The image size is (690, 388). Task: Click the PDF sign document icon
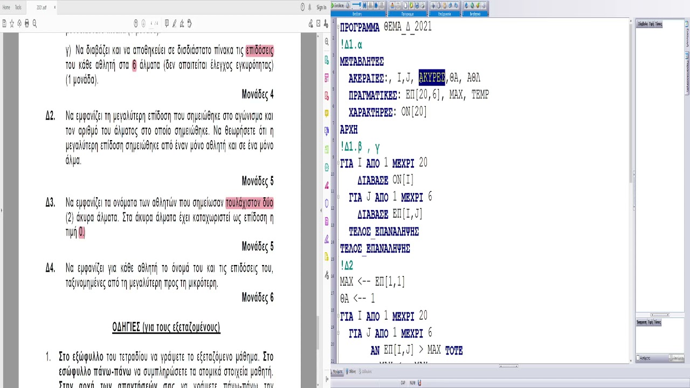[x=182, y=23]
